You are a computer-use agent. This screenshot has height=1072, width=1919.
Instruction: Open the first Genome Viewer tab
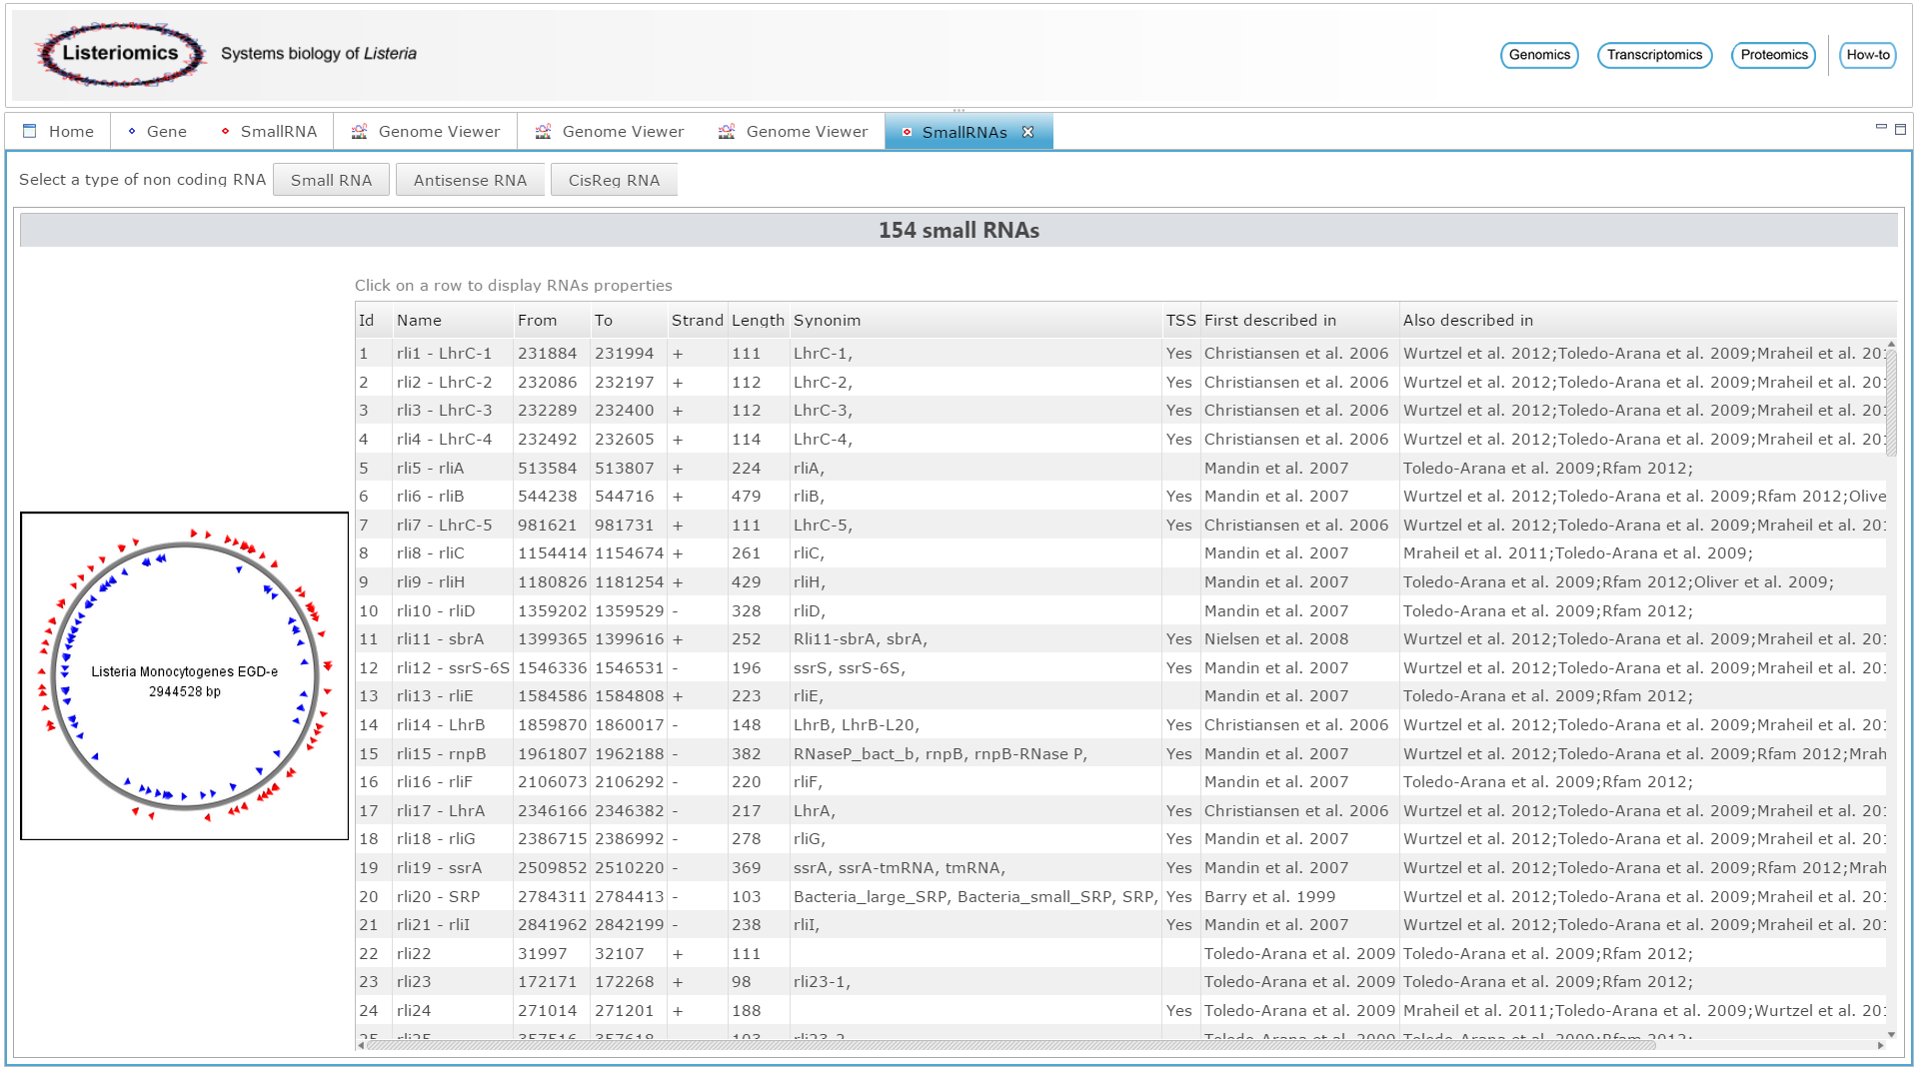coord(426,132)
